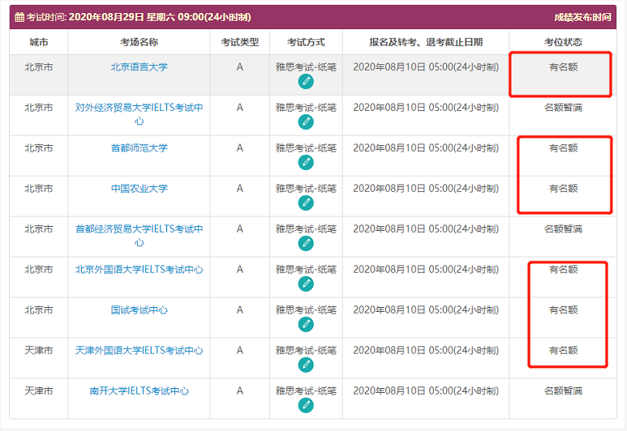Click 有名额 status for 天津外国语大学
Viewport: 627px width, 431px height.
563,350
